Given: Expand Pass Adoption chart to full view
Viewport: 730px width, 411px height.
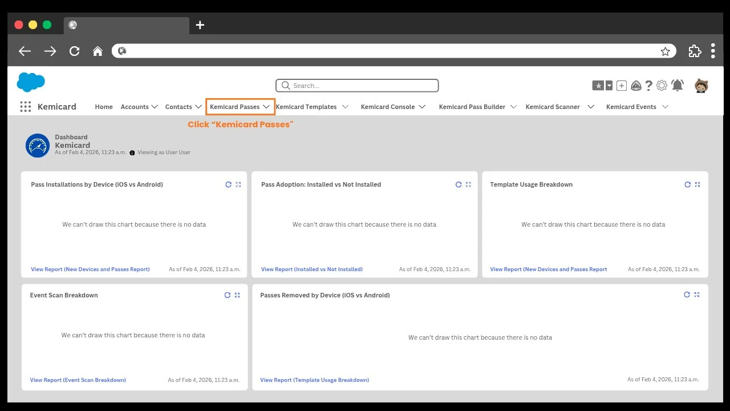Looking at the screenshot, I should [x=468, y=184].
